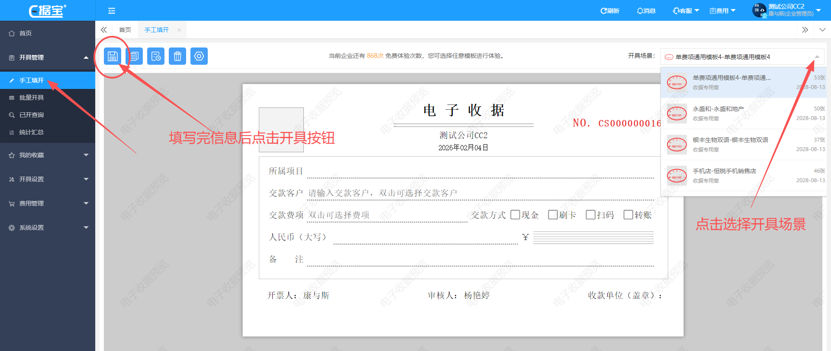Open 批量开具 in the sidebar menu
Screen dimensions: 831x351
(x=32, y=98)
